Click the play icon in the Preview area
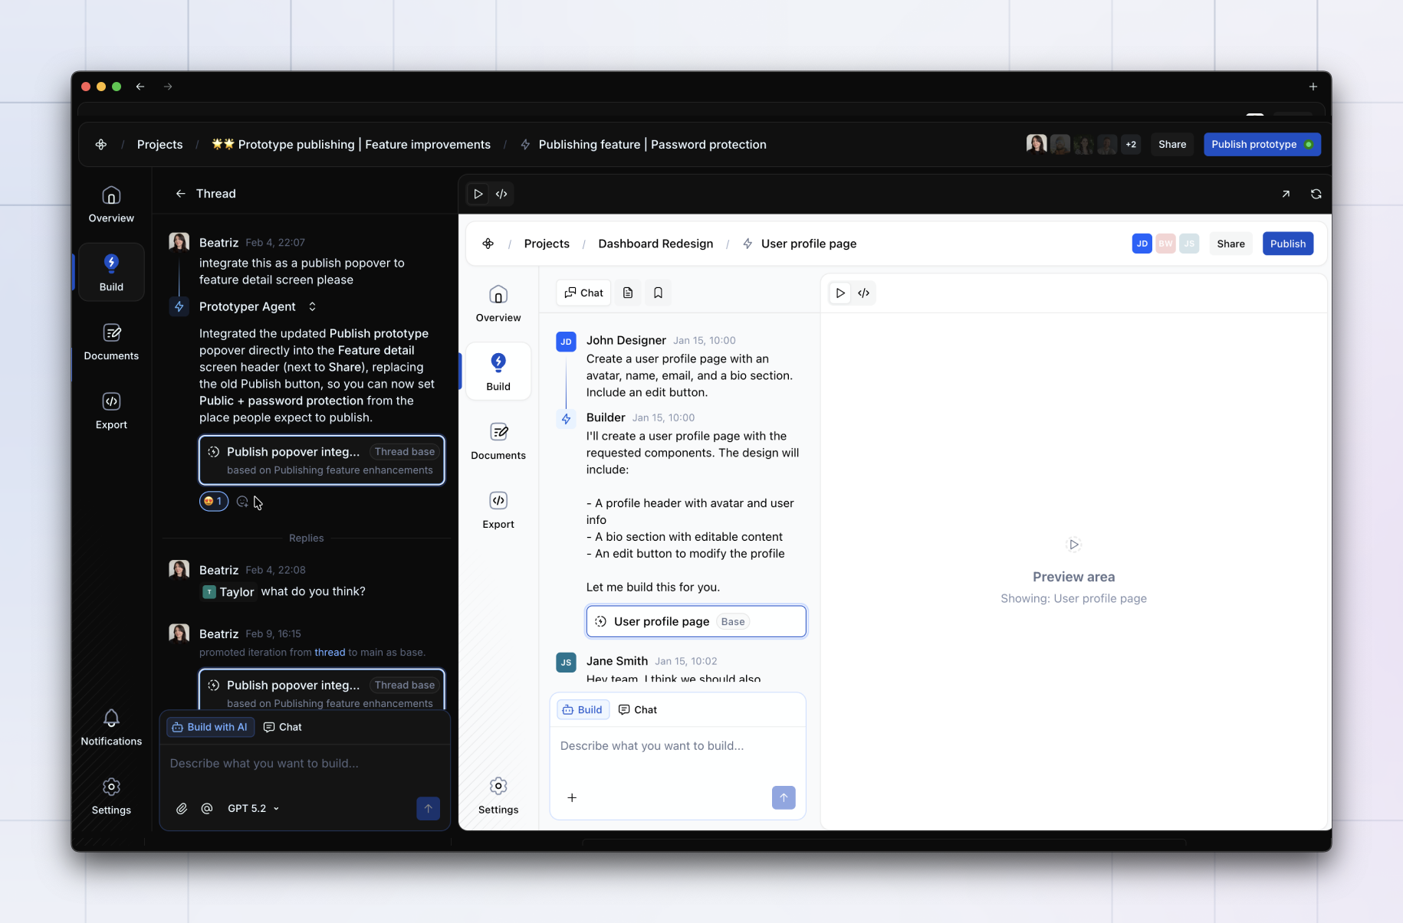 pos(1073,545)
